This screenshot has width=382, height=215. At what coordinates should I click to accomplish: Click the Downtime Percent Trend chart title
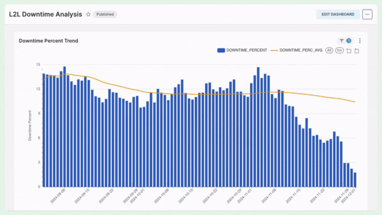coord(48,41)
